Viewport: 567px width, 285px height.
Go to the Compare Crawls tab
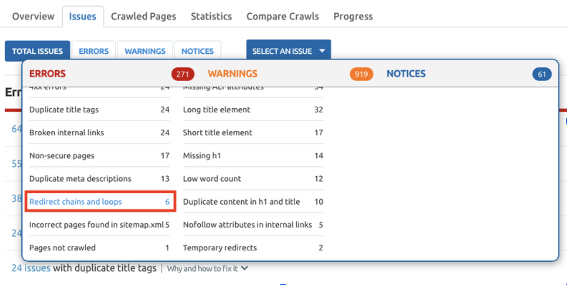tap(283, 16)
